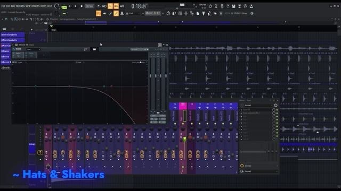Click the transport Stop button
This screenshot has height=191, width=341.
pyautogui.click(x=76, y=6)
